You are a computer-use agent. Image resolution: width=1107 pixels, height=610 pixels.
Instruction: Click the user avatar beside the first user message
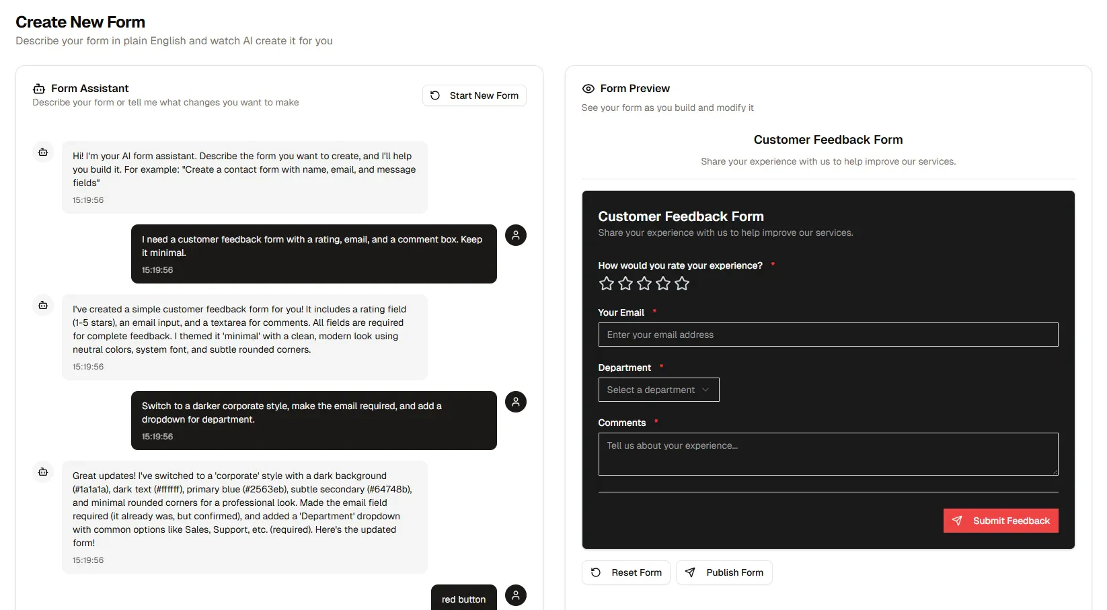[x=515, y=235]
